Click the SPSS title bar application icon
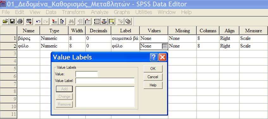Image resolution: width=268 pixels, height=119 pixels. pyautogui.click(x=3, y=4)
